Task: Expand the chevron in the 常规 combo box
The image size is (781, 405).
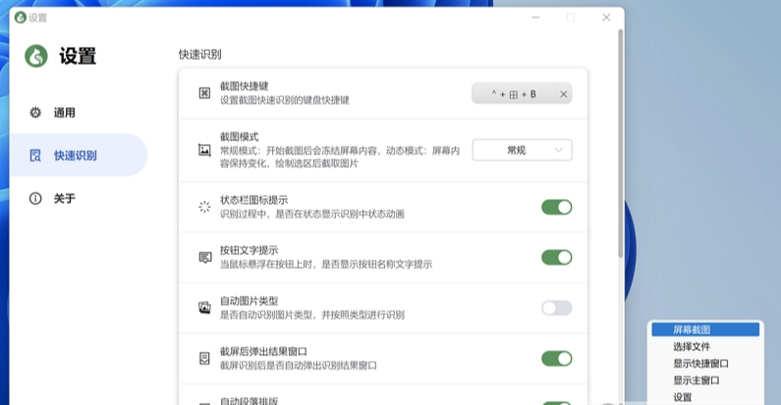Action: [x=558, y=150]
